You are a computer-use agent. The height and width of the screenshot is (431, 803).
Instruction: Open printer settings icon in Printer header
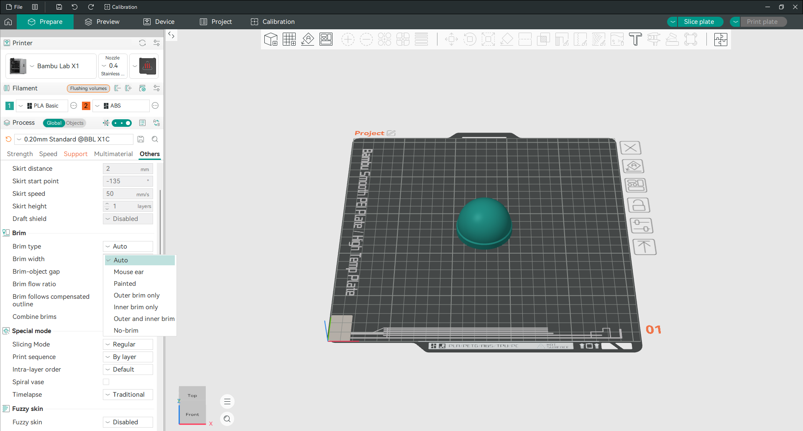[156, 43]
